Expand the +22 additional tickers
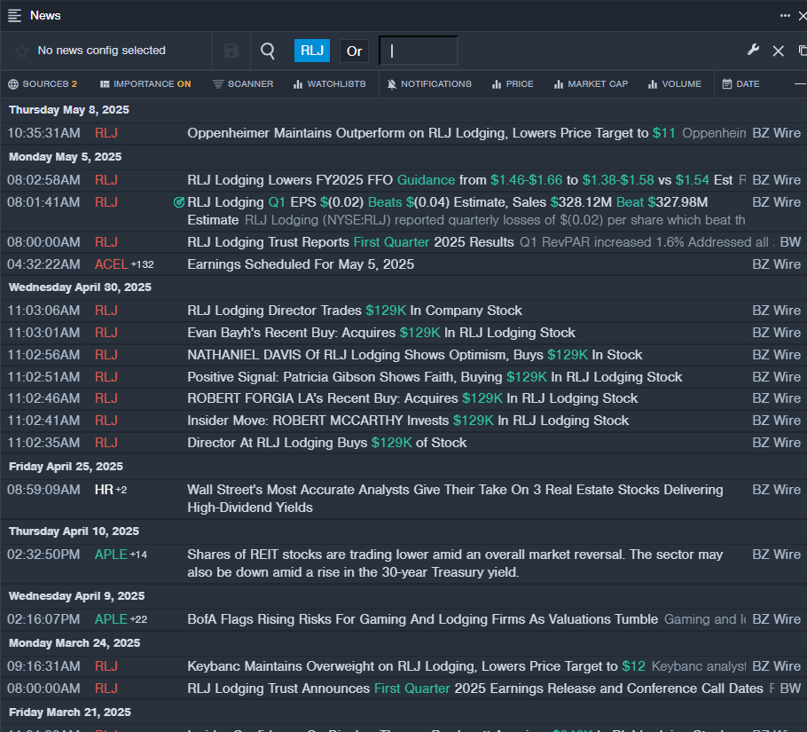 pos(138,620)
